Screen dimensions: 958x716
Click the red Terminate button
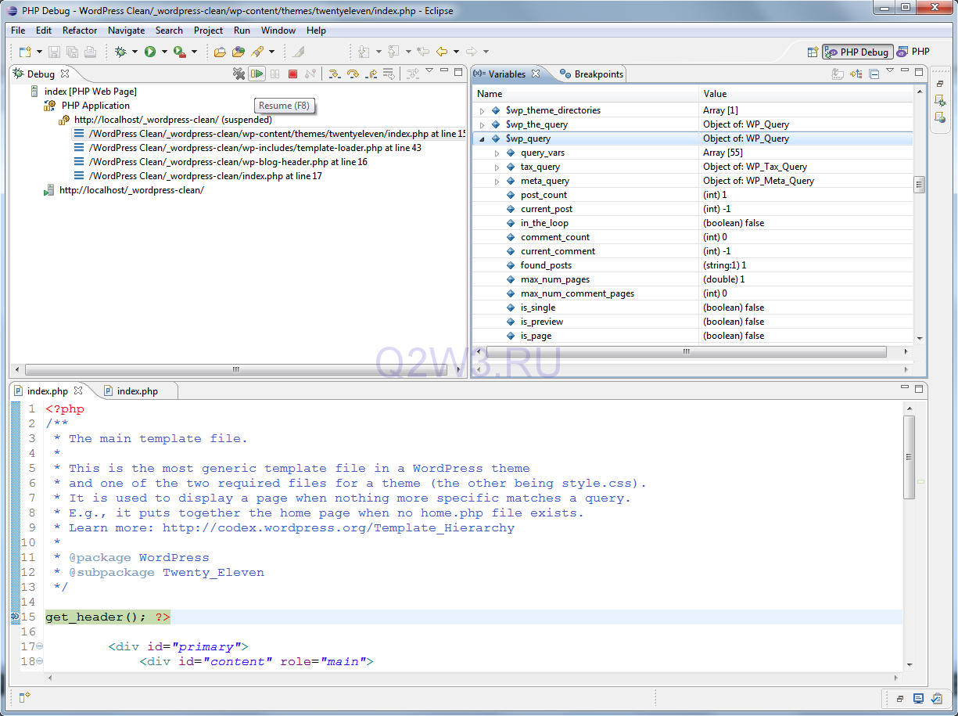pyautogui.click(x=292, y=74)
